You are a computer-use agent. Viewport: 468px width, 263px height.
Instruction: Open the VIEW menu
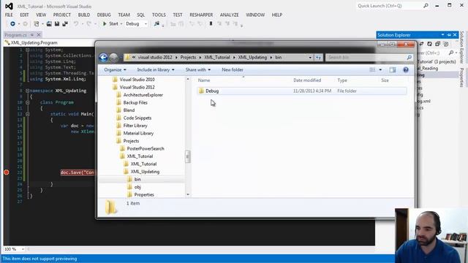41,15
